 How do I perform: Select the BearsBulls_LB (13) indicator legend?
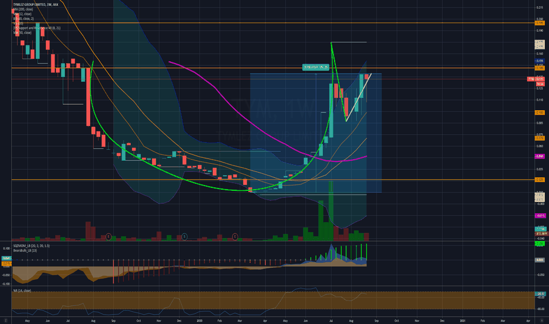click(x=25, y=250)
